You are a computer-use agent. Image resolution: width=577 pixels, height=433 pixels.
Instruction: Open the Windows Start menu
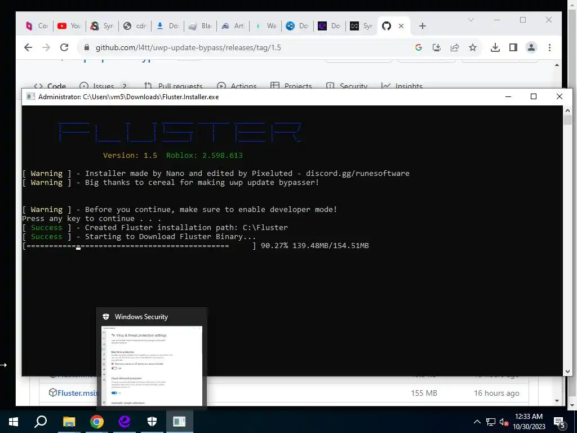14,422
